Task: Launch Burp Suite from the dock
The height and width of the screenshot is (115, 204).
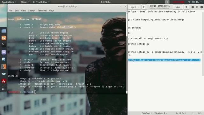Action: (4, 67)
